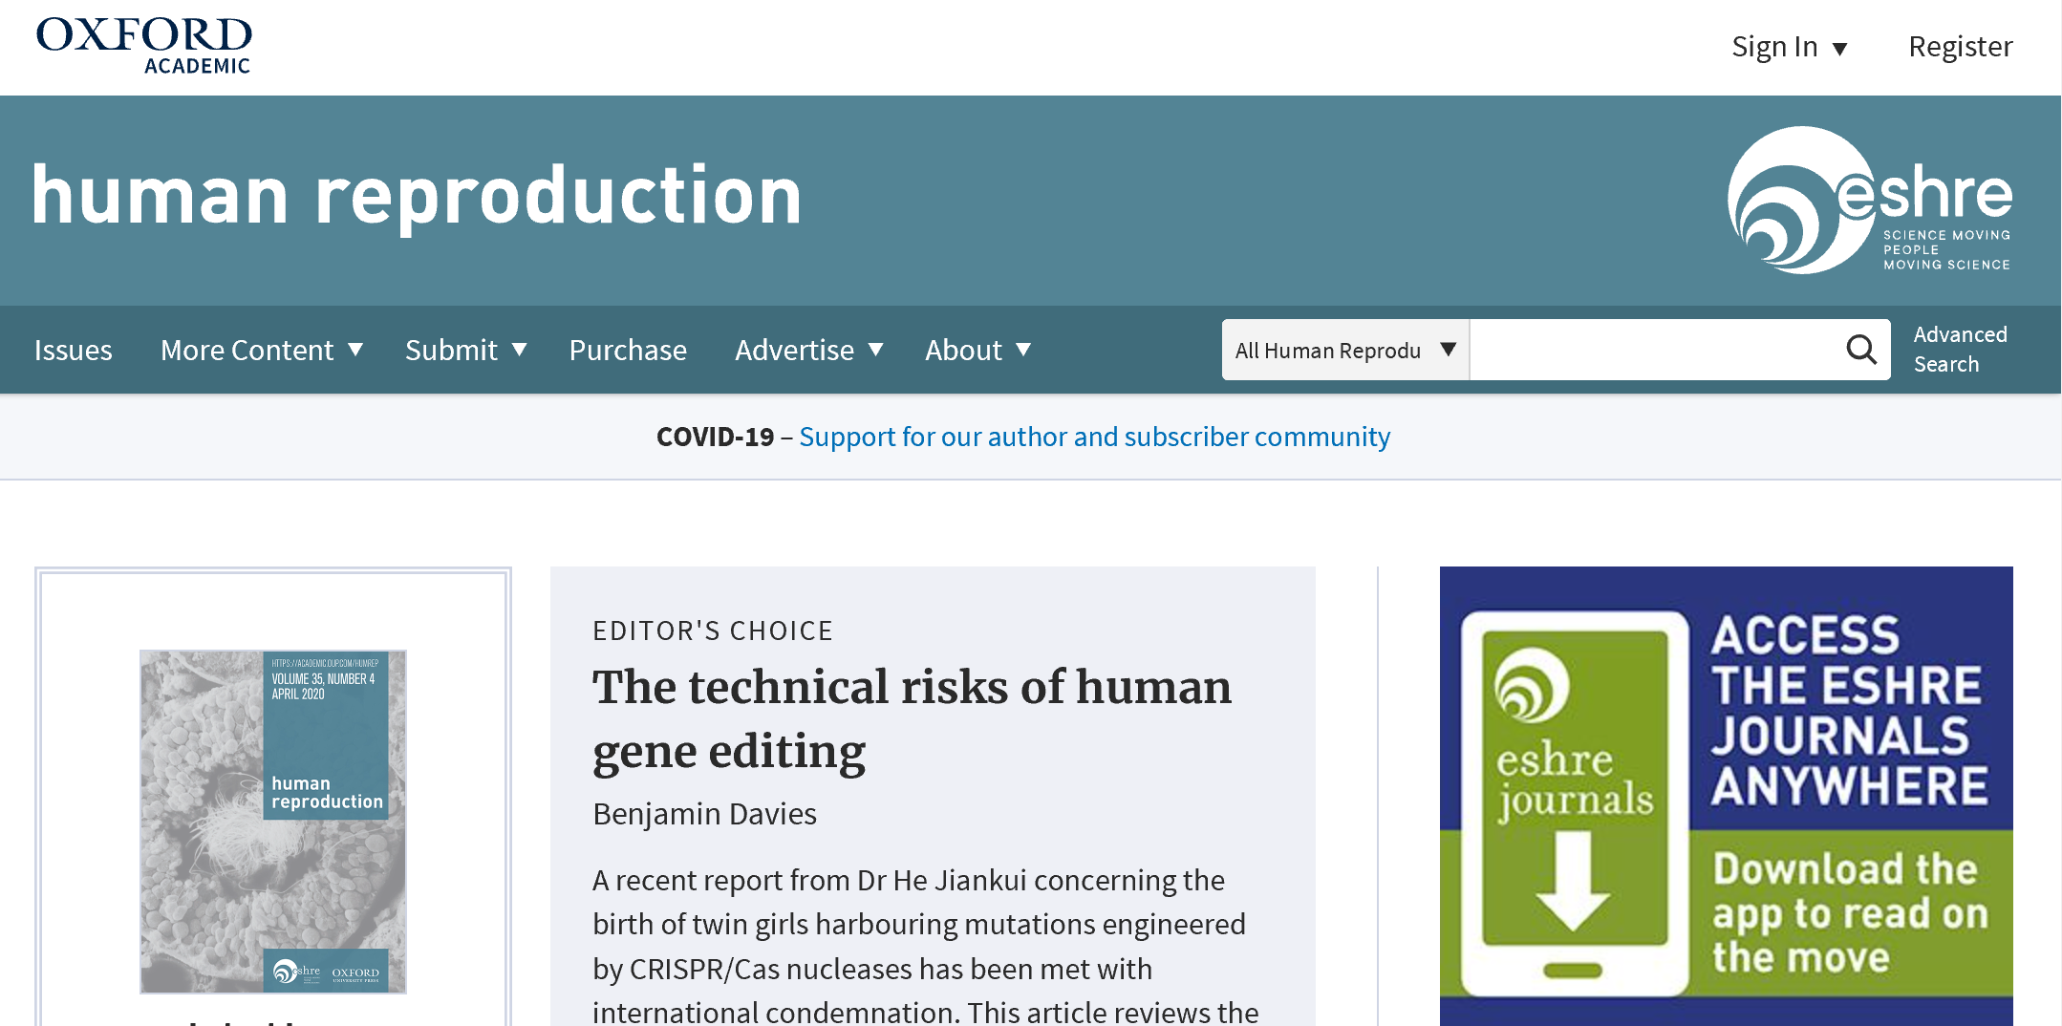
Task: Expand the Submit menu
Action: pos(466,350)
